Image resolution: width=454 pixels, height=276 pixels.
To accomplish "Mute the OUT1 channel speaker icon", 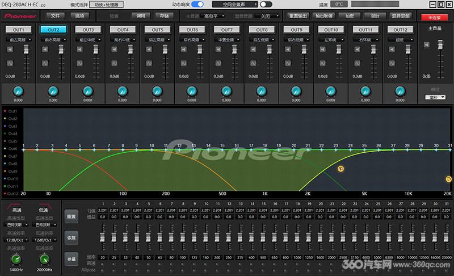I will tap(10, 49).
